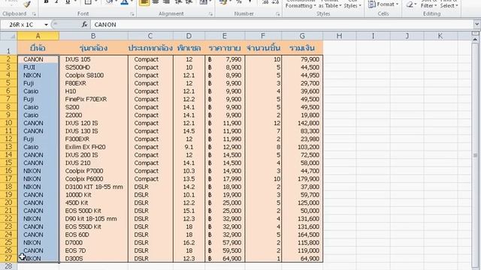Click the total cell 179,900
This screenshot has height=270, width=481.
pos(302,178)
